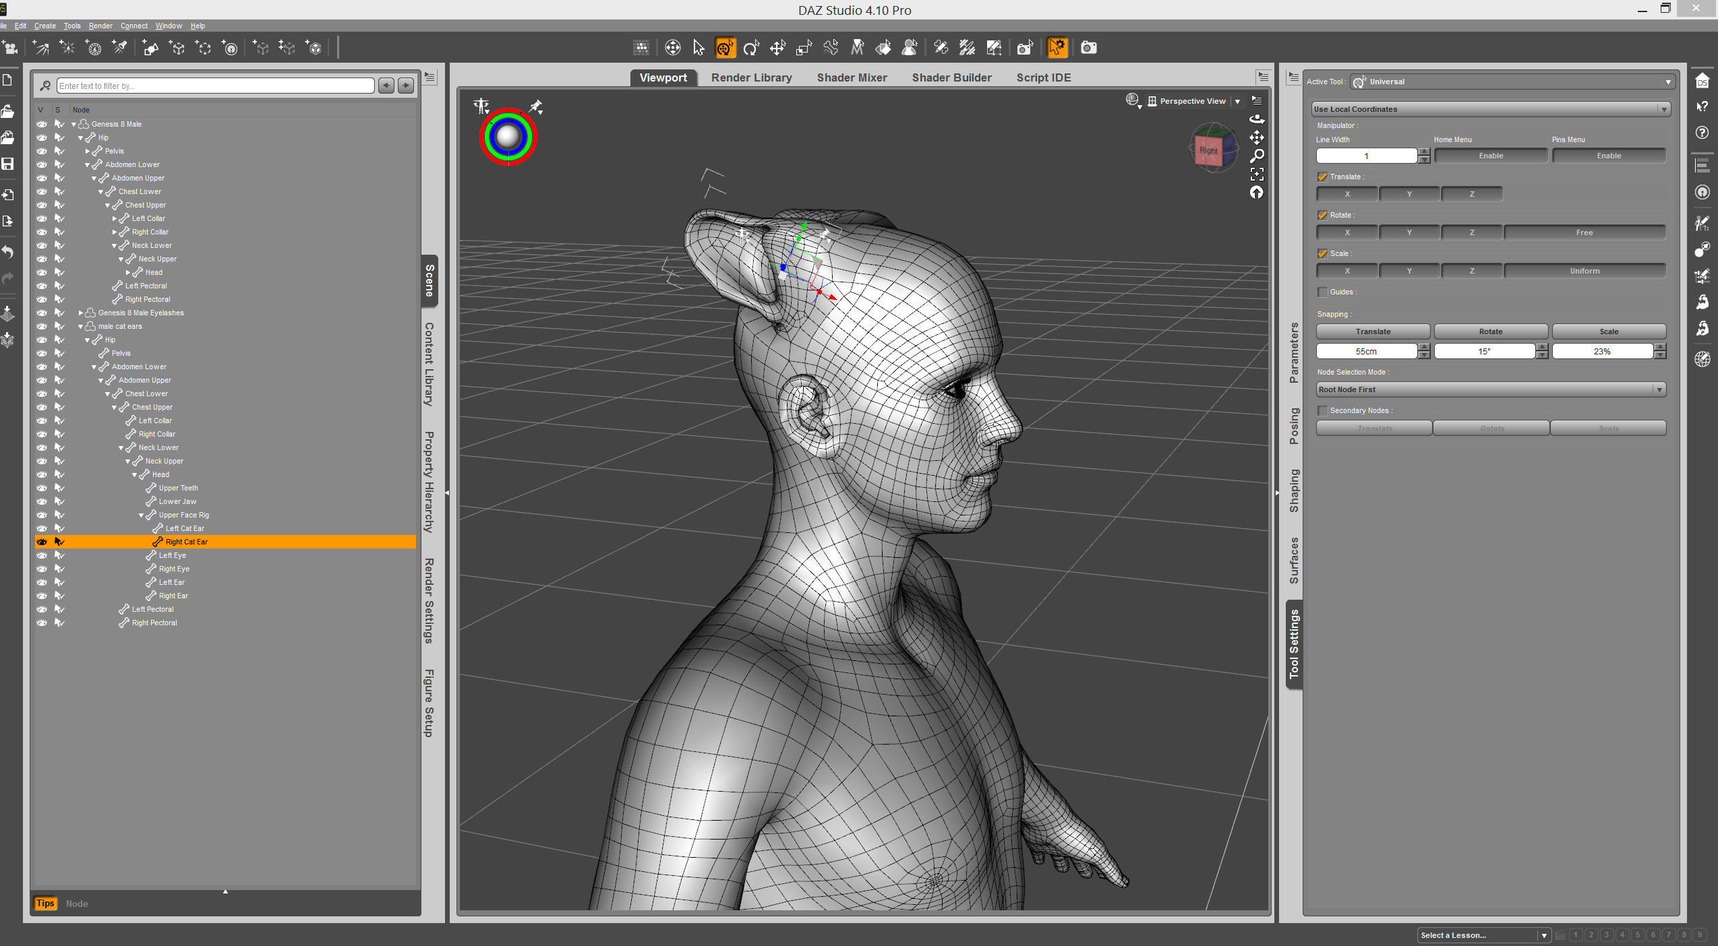Screen dimensions: 1718x946
Task: Open the Active Tool Universal dropdown
Action: point(1514,82)
